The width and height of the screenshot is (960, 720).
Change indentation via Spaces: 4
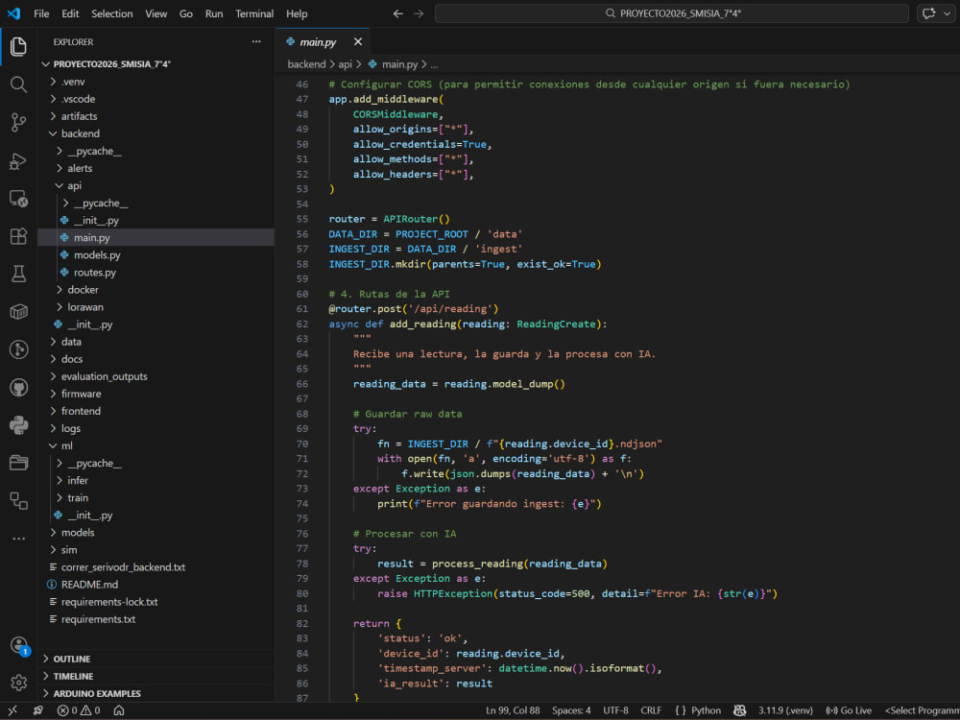click(x=571, y=710)
